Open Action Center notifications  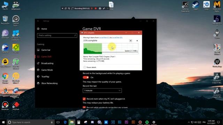[x=218, y=122]
